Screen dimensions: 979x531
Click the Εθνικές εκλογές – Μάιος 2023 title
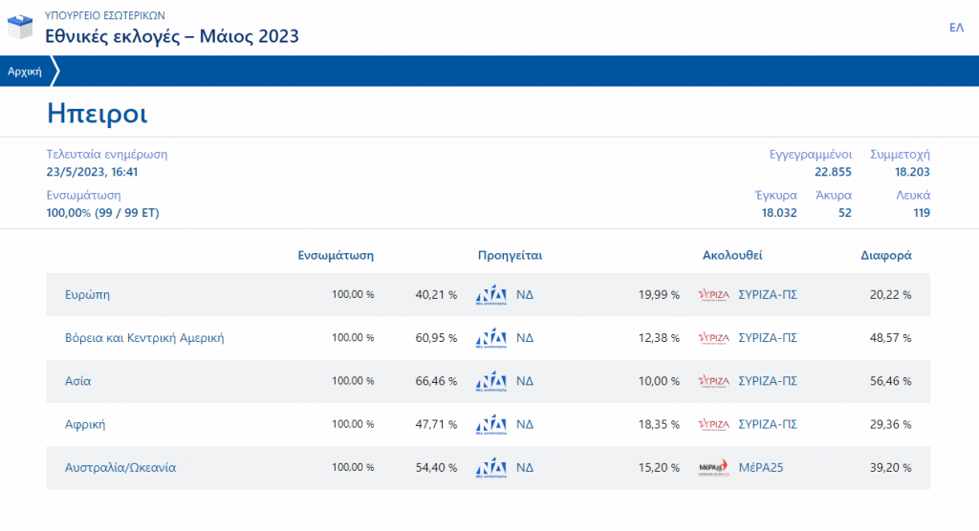coord(172,36)
